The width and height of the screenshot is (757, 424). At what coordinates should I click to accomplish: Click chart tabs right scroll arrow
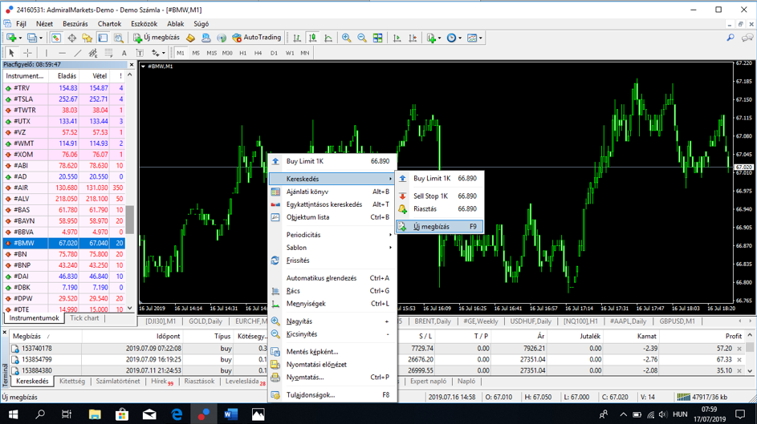point(750,321)
